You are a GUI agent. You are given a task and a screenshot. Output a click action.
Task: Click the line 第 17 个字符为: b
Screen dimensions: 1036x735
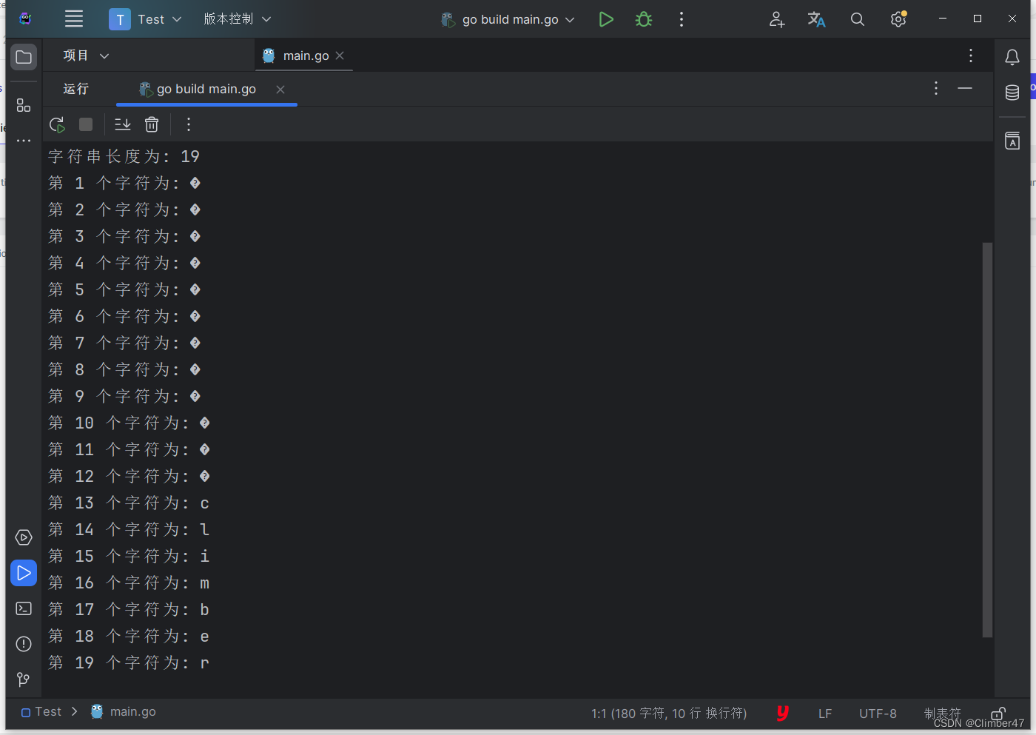click(x=129, y=610)
